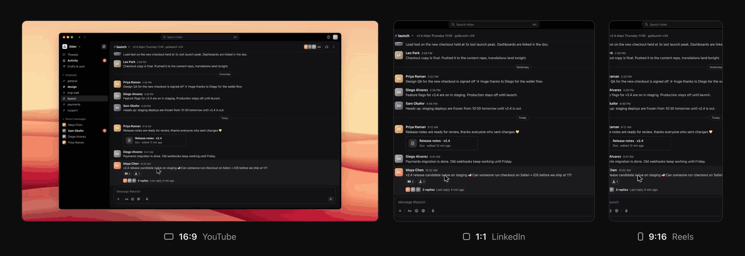Click mention @ icon in 1:1 composer
745x256 pixels.
[x=423, y=211]
